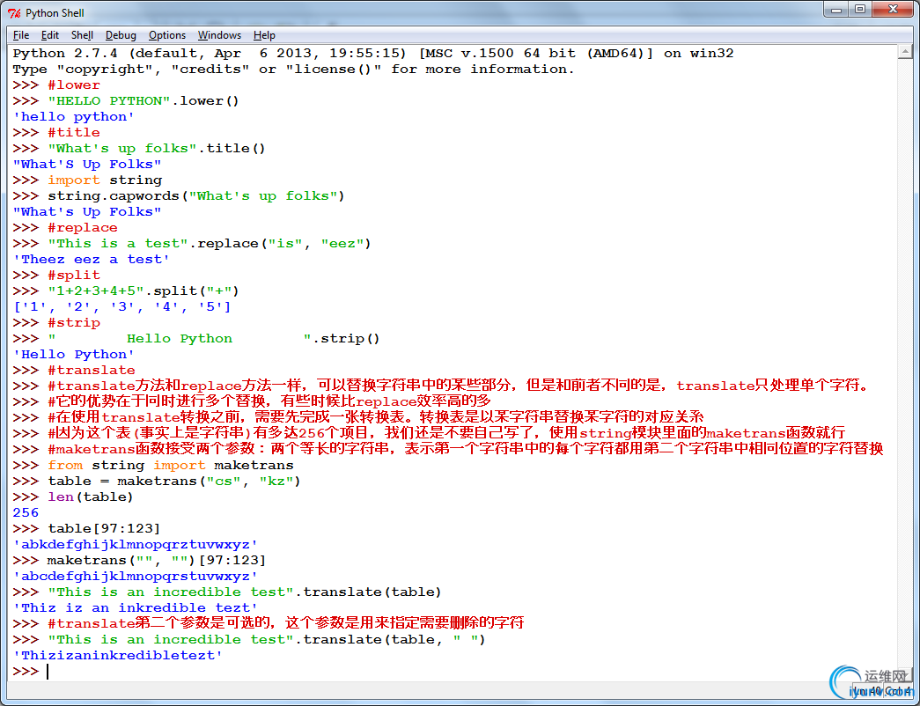Screen dimensions: 920x706
Task: Click the Python Shell Tk icon in title bar
Action: (x=14, y=13)
